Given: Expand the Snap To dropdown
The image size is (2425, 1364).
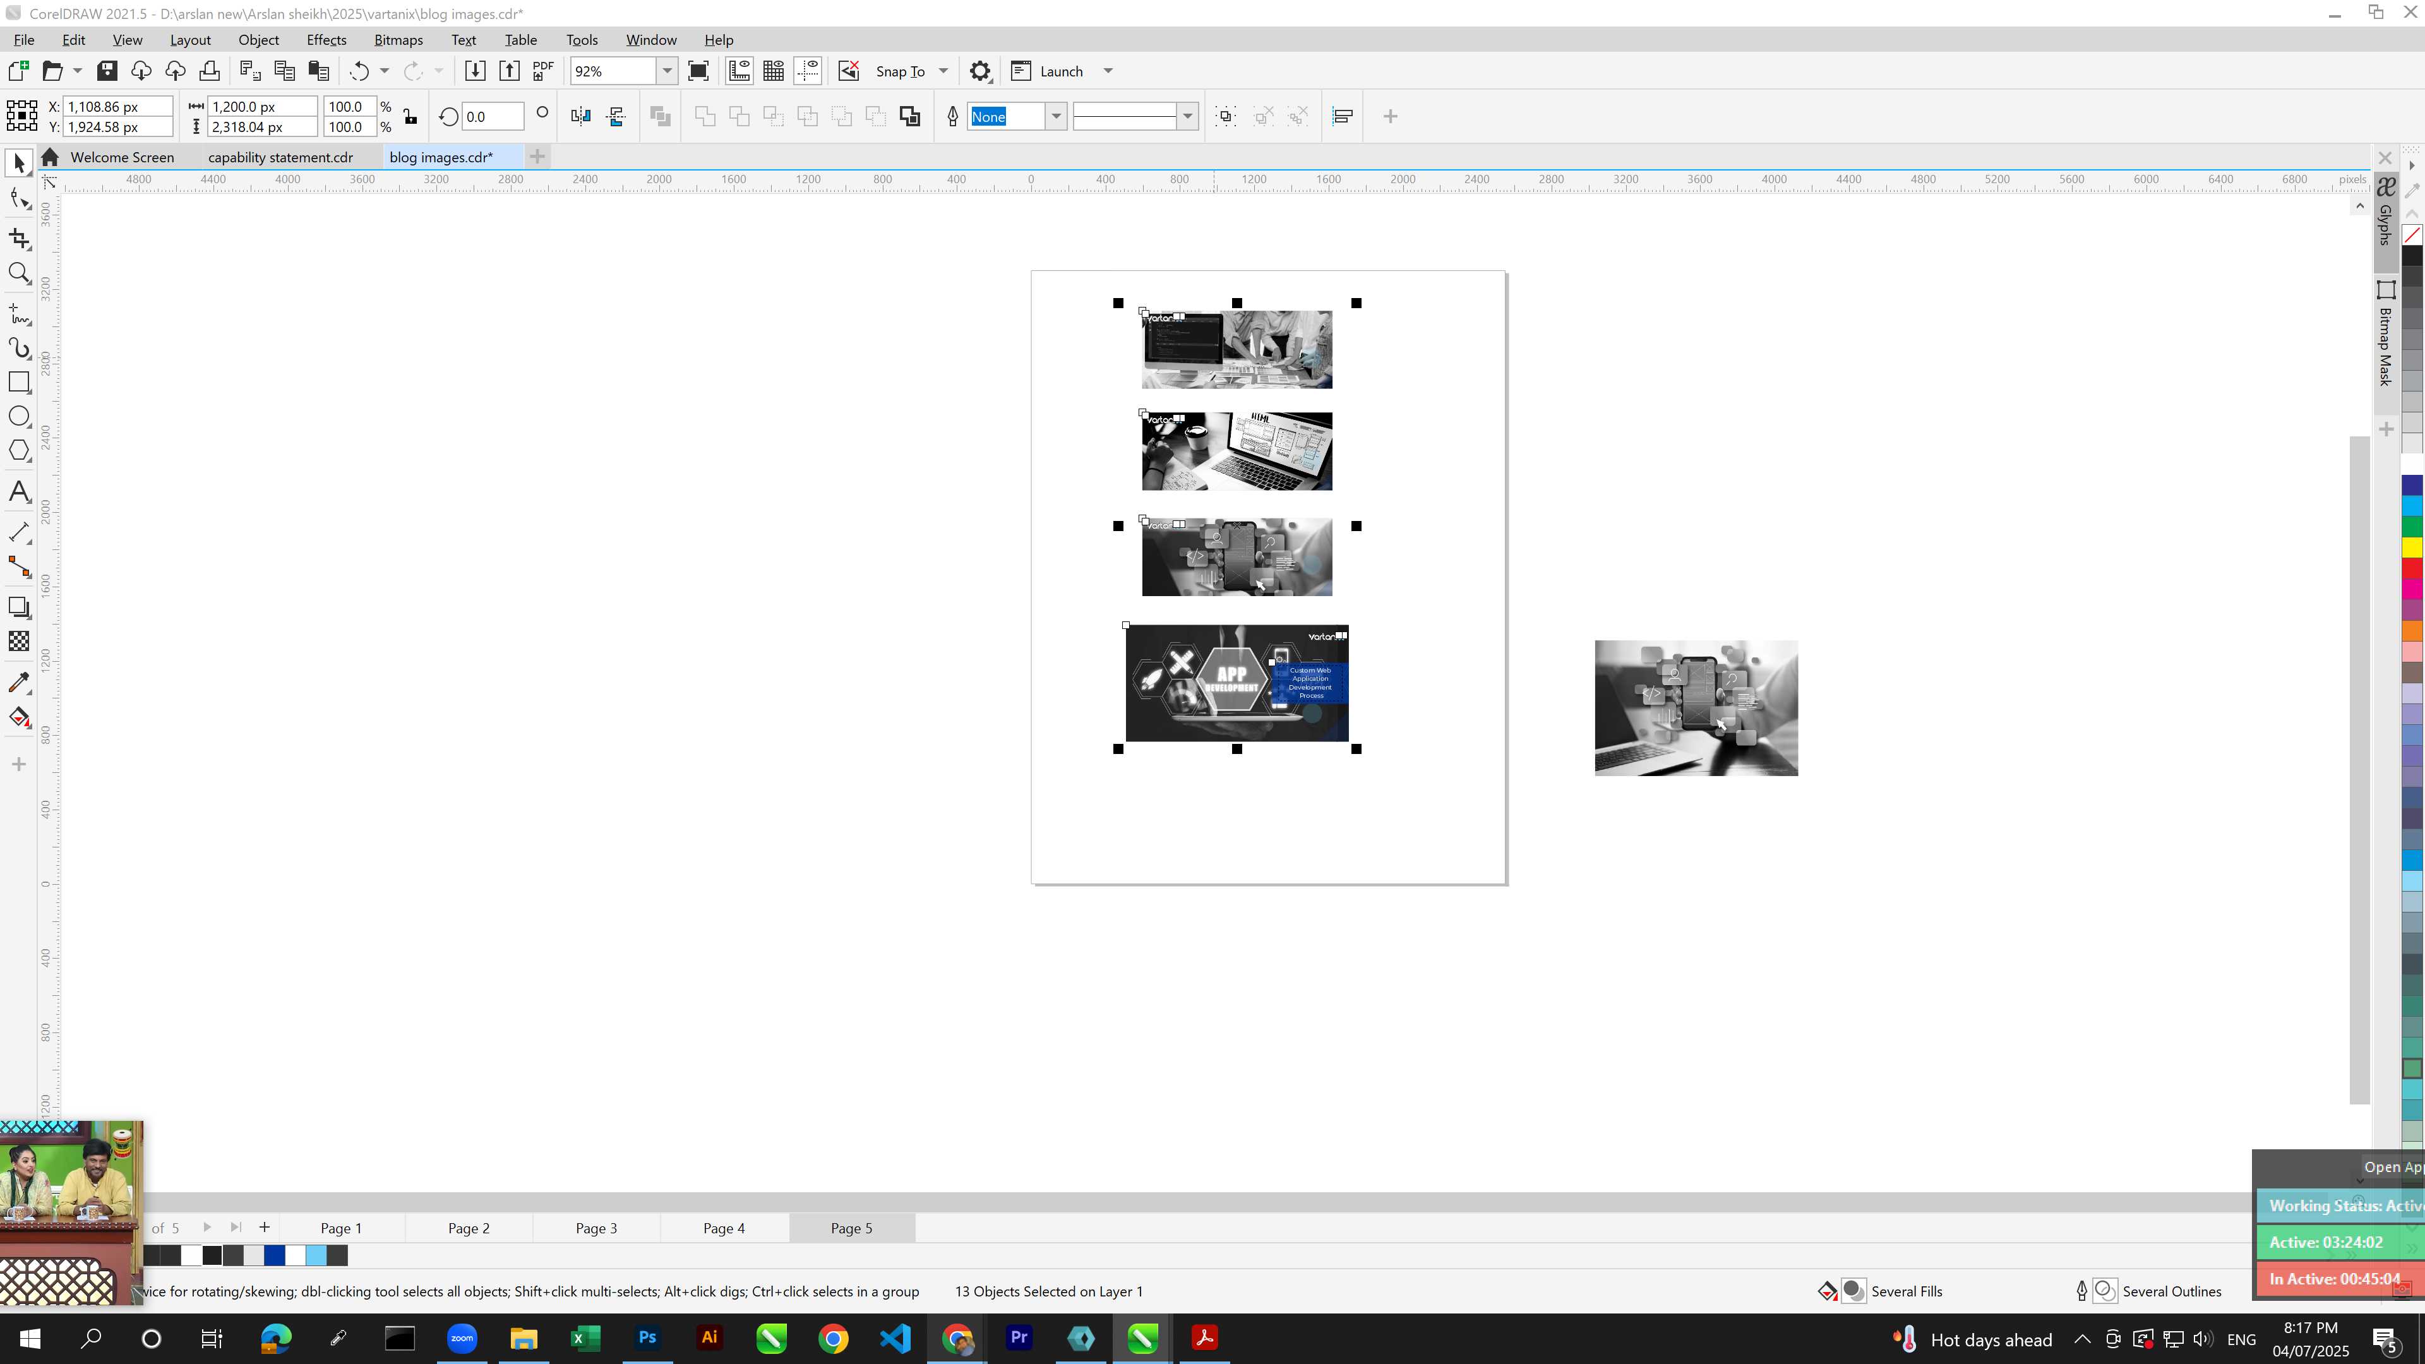Looking at the screenshot, I should [943, 71].
